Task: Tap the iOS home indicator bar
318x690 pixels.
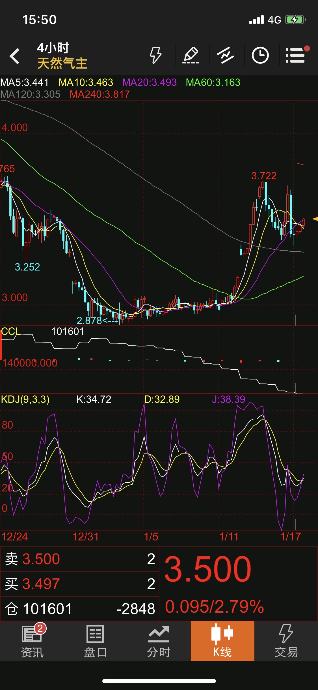Action: pos(159,681)
